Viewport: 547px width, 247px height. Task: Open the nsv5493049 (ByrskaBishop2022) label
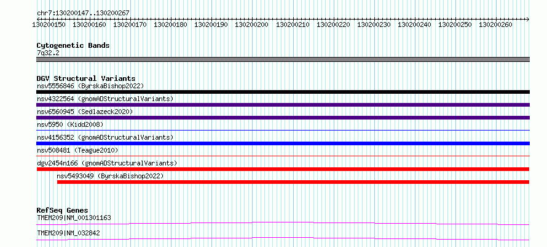[x=110, y=176]
